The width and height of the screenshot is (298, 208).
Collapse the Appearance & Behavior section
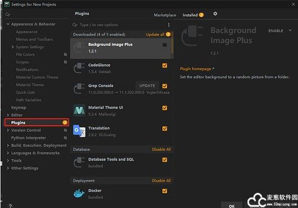(x=8, y=24)
